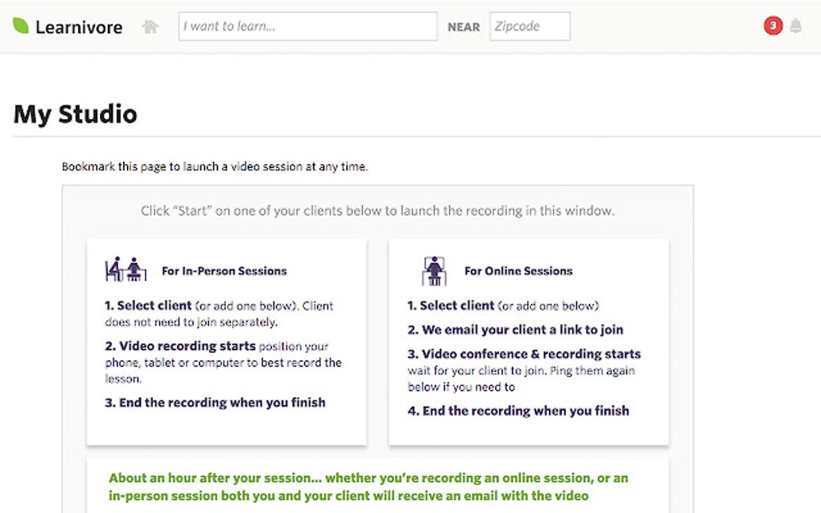Click the red notification count badge
Screen dimensions: 821x513
772,25
